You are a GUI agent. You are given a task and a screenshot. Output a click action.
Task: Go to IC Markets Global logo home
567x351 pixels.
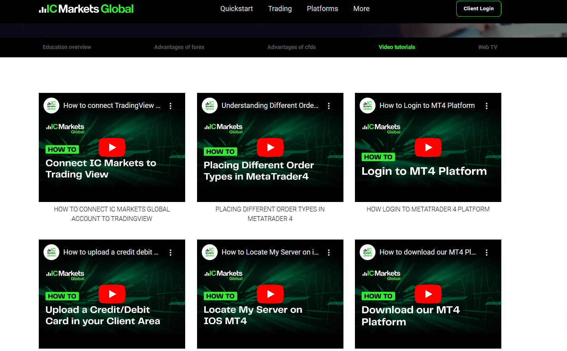tap(86, 9)
